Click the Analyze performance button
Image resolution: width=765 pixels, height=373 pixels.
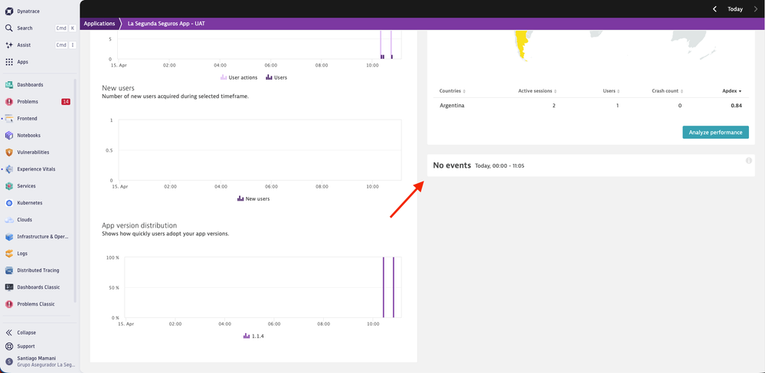pos(715,133)
